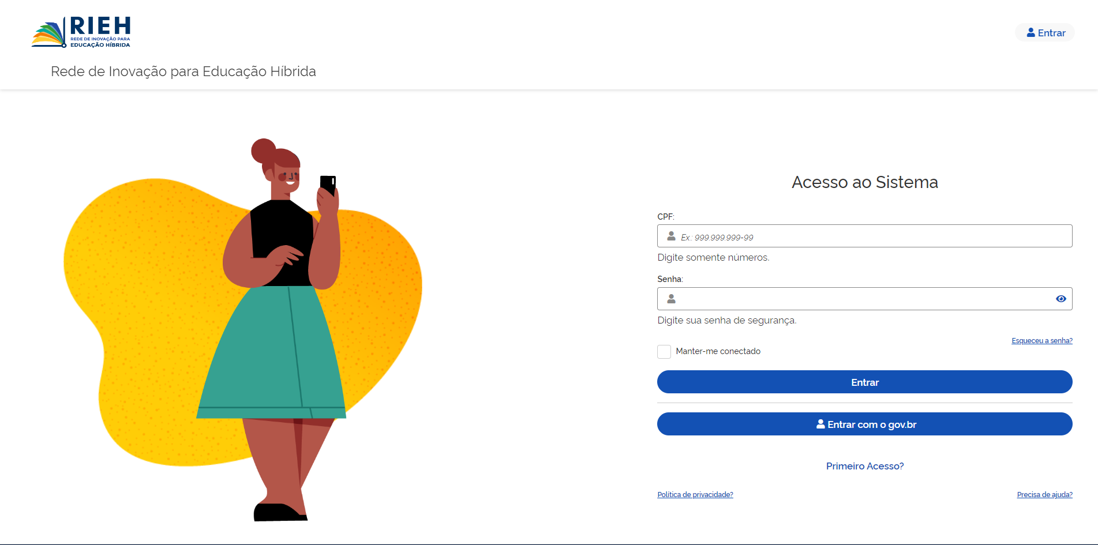Open the Política de privacidade? link
The width and height of the screenshot is (1098, 545).
pyautogui.click(x=695, y=495)
